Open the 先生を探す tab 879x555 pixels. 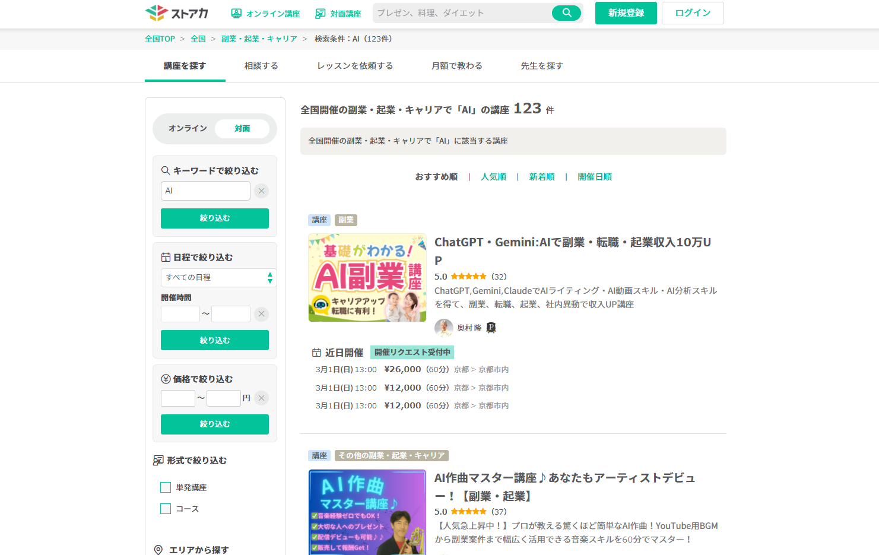[x=541, y=65]
